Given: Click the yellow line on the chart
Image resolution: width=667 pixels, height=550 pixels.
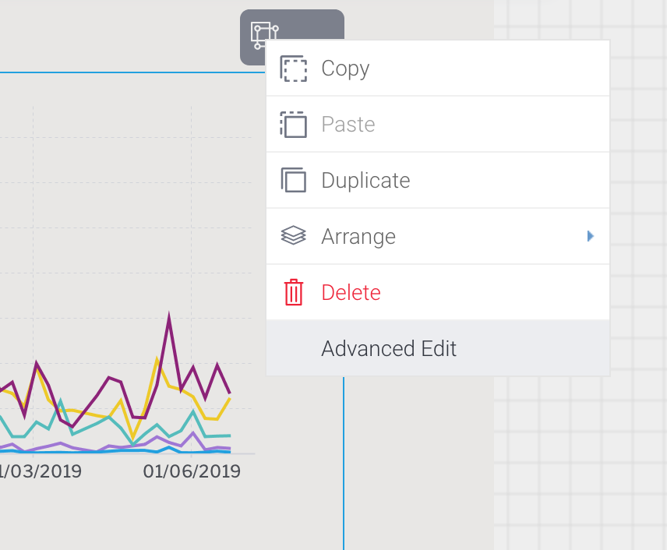Looking at the screenshot, I should coord(157,360).
